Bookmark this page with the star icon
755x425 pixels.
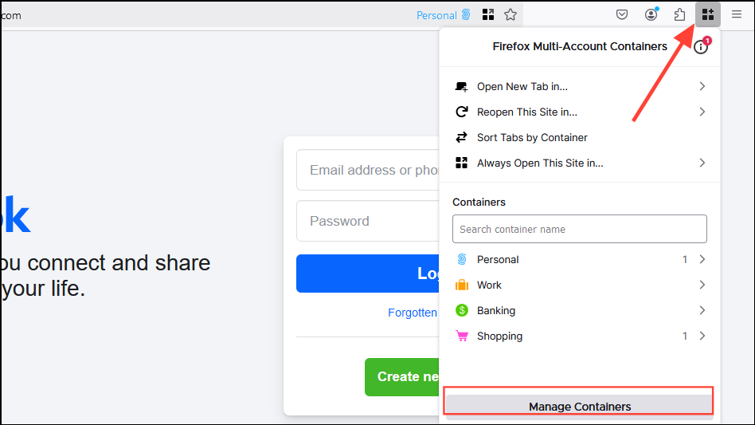pyautogui.click(x=511, y=14)
